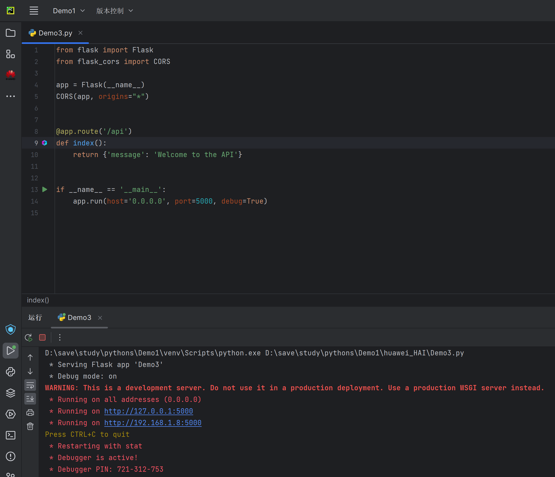555x477 pixels.
Task: Toggle the Run tool window button
Action: 10,351
